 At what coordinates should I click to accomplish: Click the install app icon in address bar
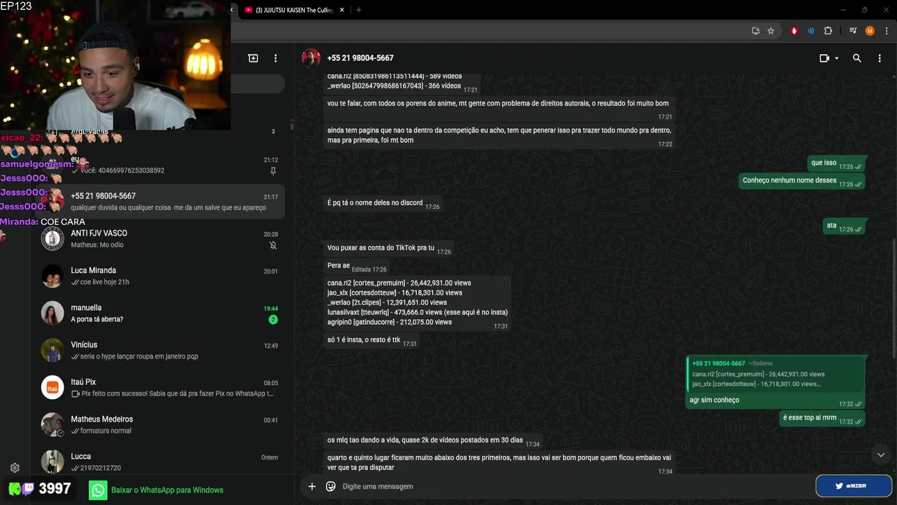[x=755, y=31]
